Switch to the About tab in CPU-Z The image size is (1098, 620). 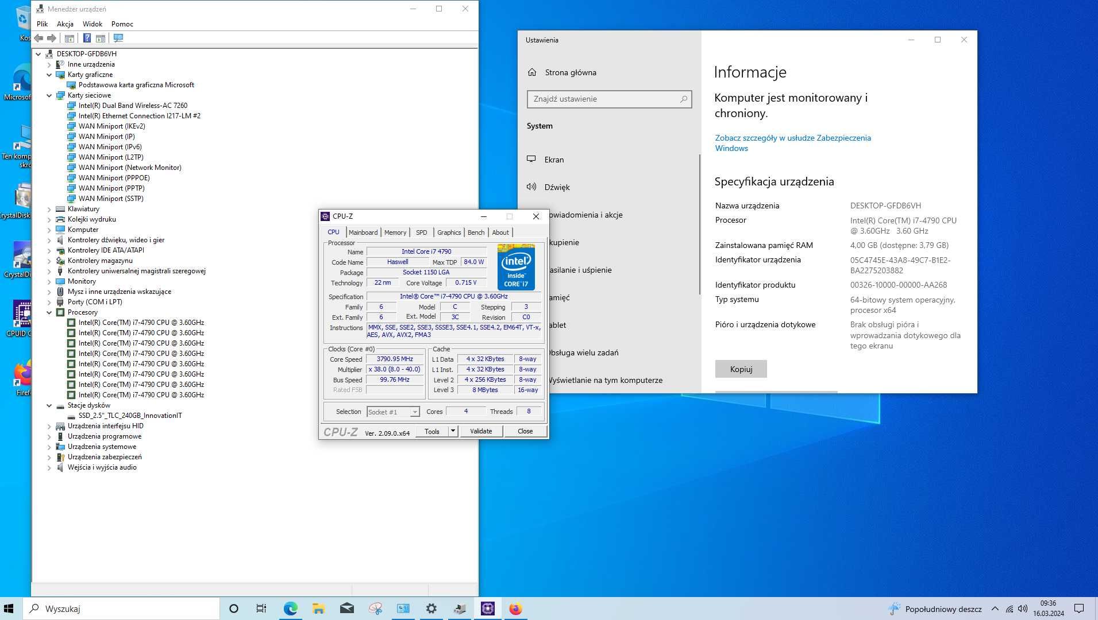click(x=500, y=232)
